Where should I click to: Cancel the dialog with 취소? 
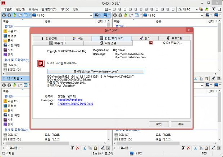click(181, 124)
